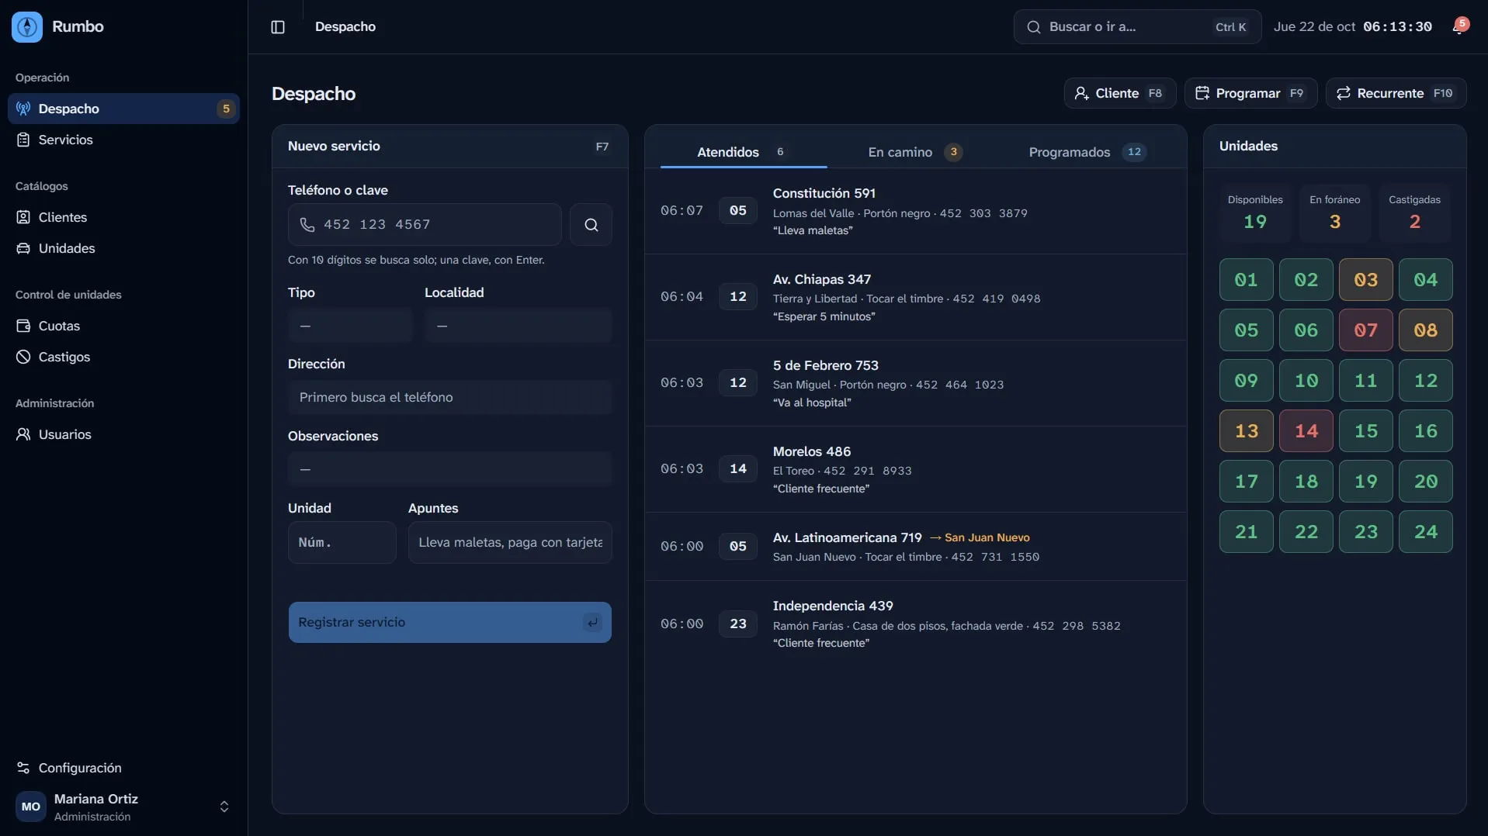Select unit 24 tile
The width and height of the screenshot is (1488, 836).
coord(1425,531)
